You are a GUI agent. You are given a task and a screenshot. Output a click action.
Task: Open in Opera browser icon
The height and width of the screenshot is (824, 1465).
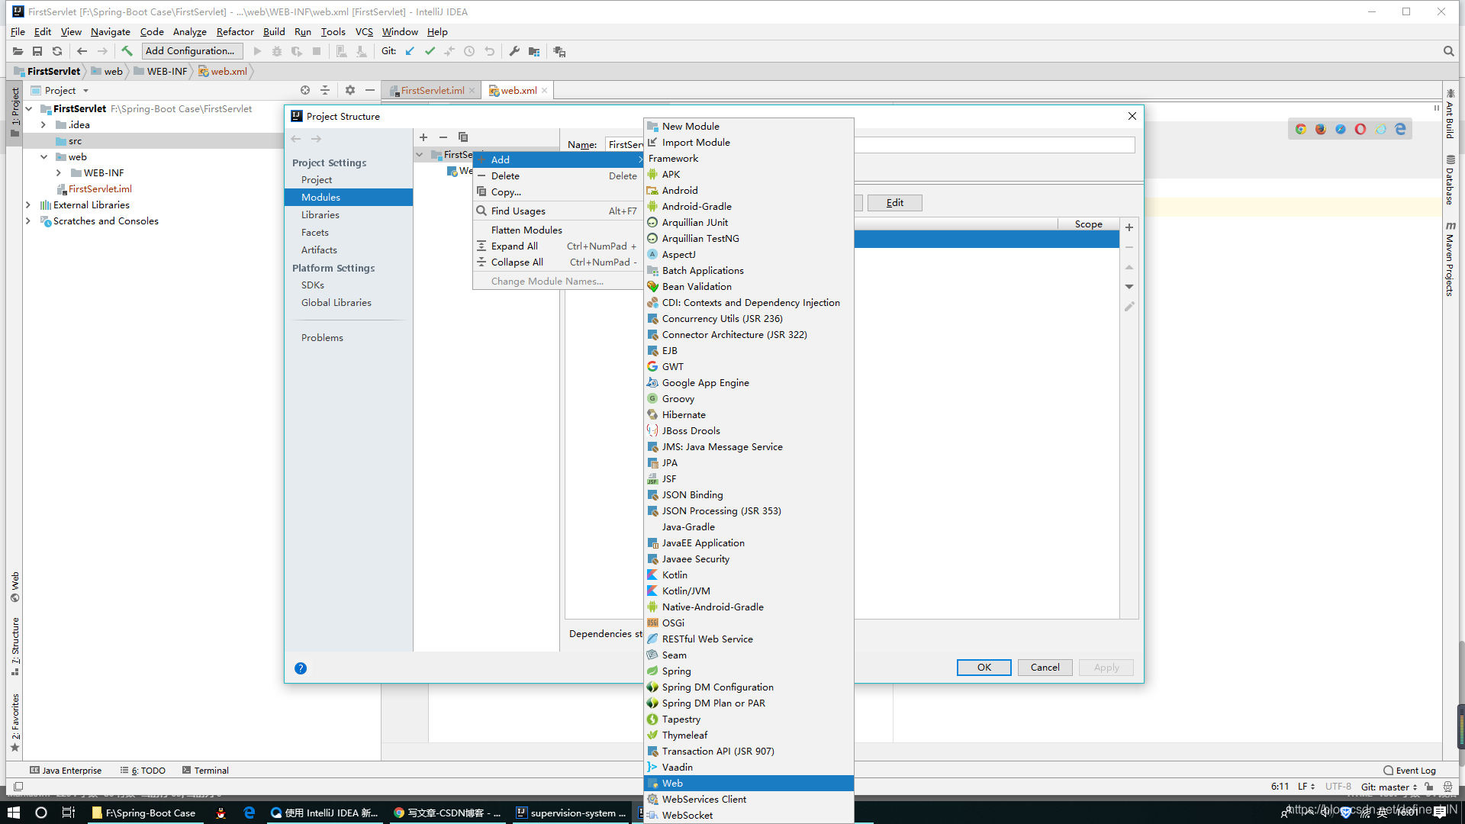pyautogui.click(x=1360, y=129)
